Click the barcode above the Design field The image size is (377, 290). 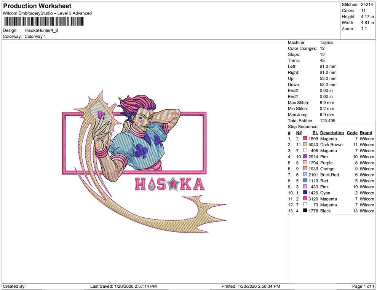point(44,22)
